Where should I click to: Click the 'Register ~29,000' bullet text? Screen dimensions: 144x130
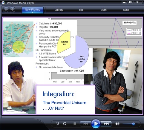point(48,27)
